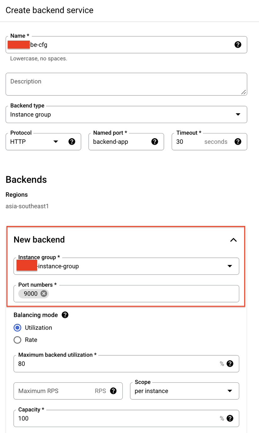The image size is (259, 433).
Task: Select the Utilization radio button
Action: [18, 328]
